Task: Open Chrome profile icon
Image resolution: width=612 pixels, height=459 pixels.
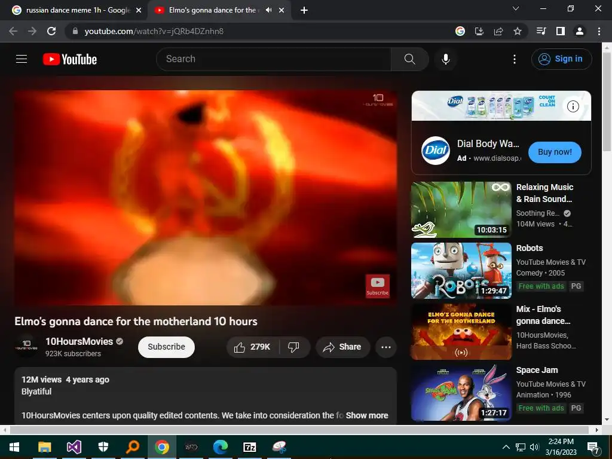Action: 580,31
